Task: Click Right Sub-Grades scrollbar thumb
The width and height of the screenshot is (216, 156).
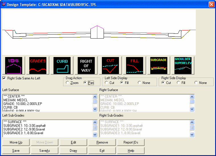Action: [192, 128]
